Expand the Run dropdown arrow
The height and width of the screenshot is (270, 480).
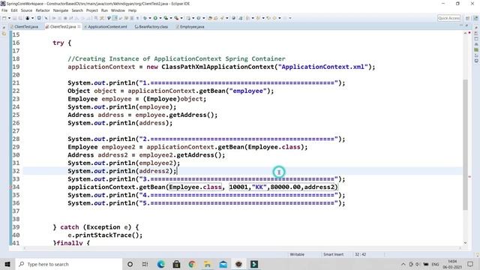tap(160, 18)
